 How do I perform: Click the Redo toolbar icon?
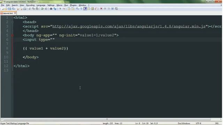(46, 9)
